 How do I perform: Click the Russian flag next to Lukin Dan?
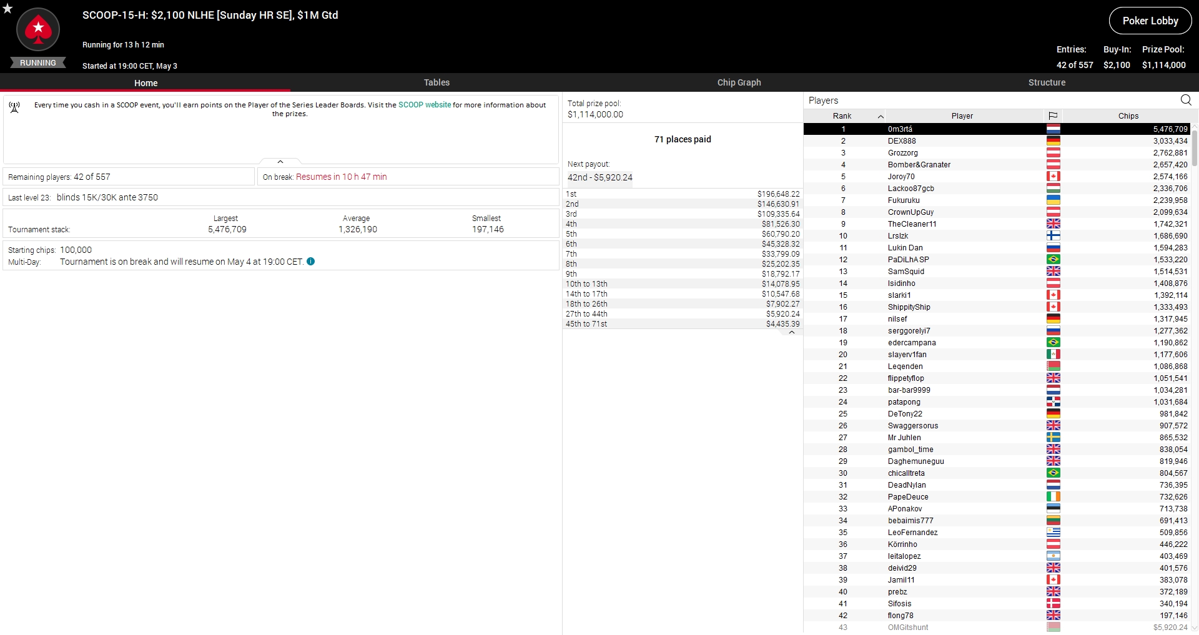pyautogui.click(x=1053, y=248)
